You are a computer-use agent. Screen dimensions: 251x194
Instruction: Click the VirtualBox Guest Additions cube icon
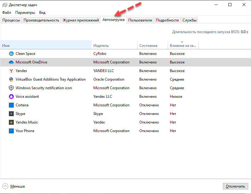[x=11, y=79]
